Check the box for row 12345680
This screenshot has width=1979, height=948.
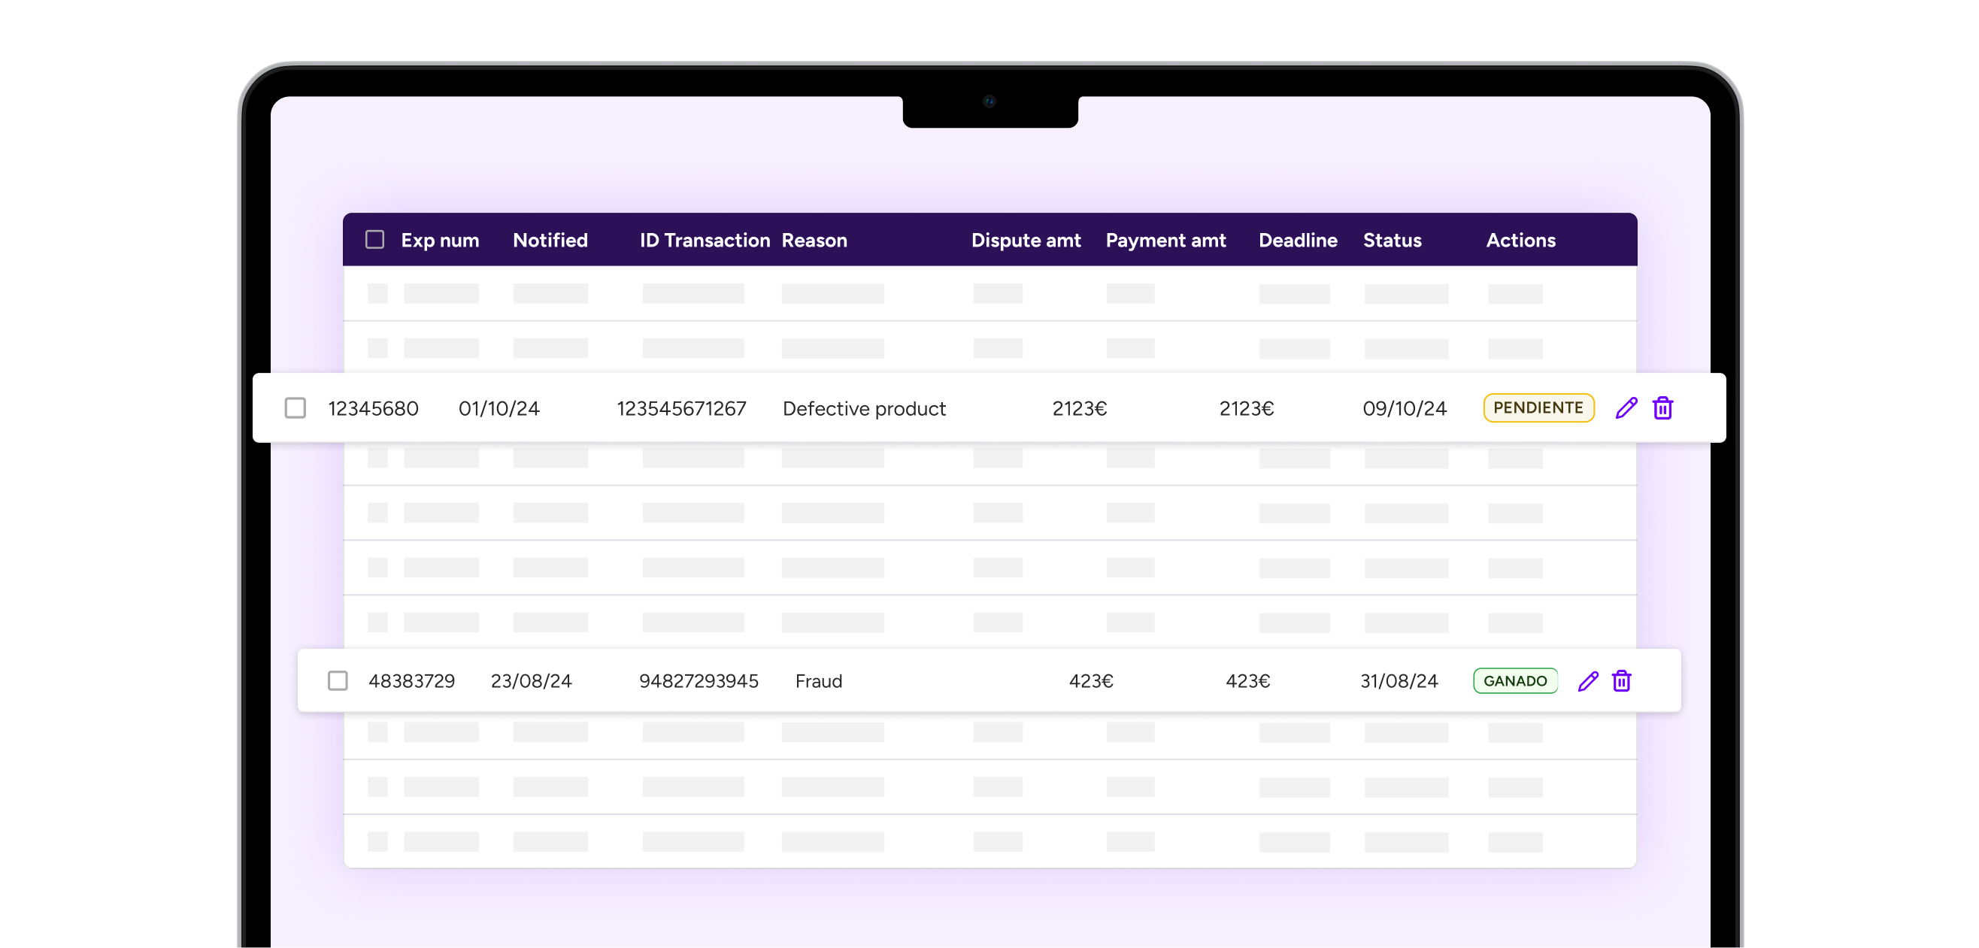pyautogui.click(x=295, y=408)
